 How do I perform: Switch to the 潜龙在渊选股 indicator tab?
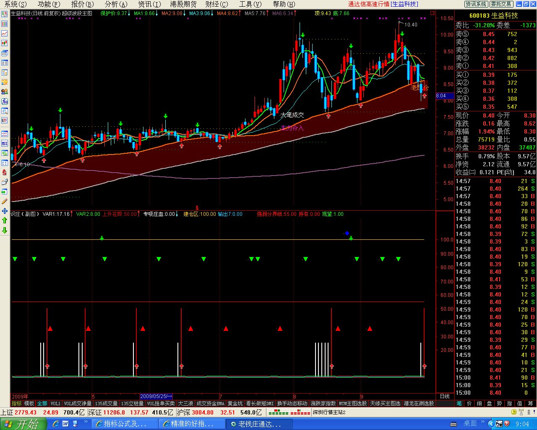(419, 403)
